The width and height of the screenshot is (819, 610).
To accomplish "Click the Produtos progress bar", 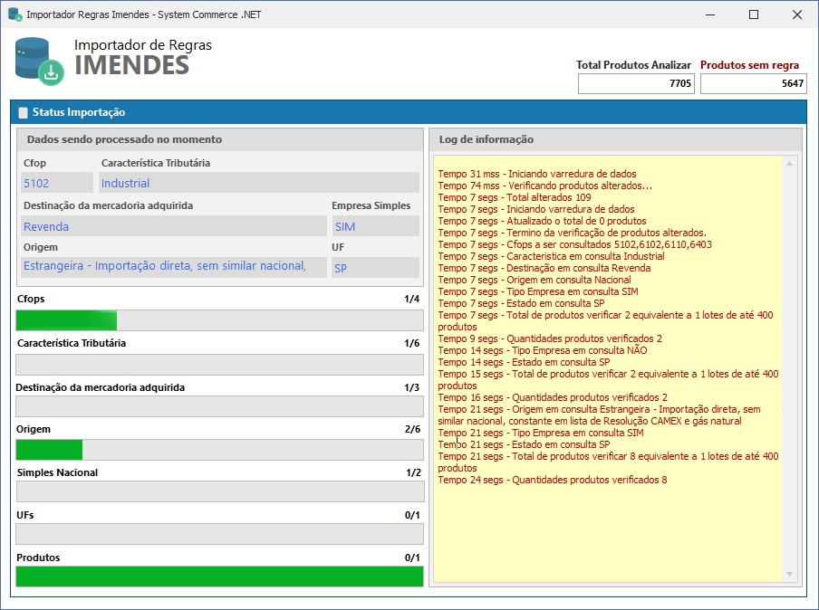I will [220, 577].
